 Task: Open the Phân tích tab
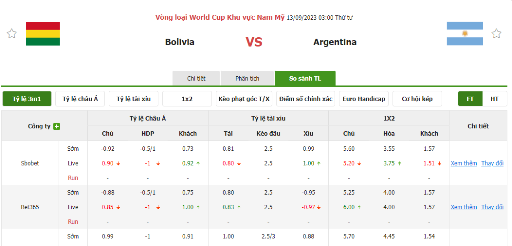[x=247, y=78]
